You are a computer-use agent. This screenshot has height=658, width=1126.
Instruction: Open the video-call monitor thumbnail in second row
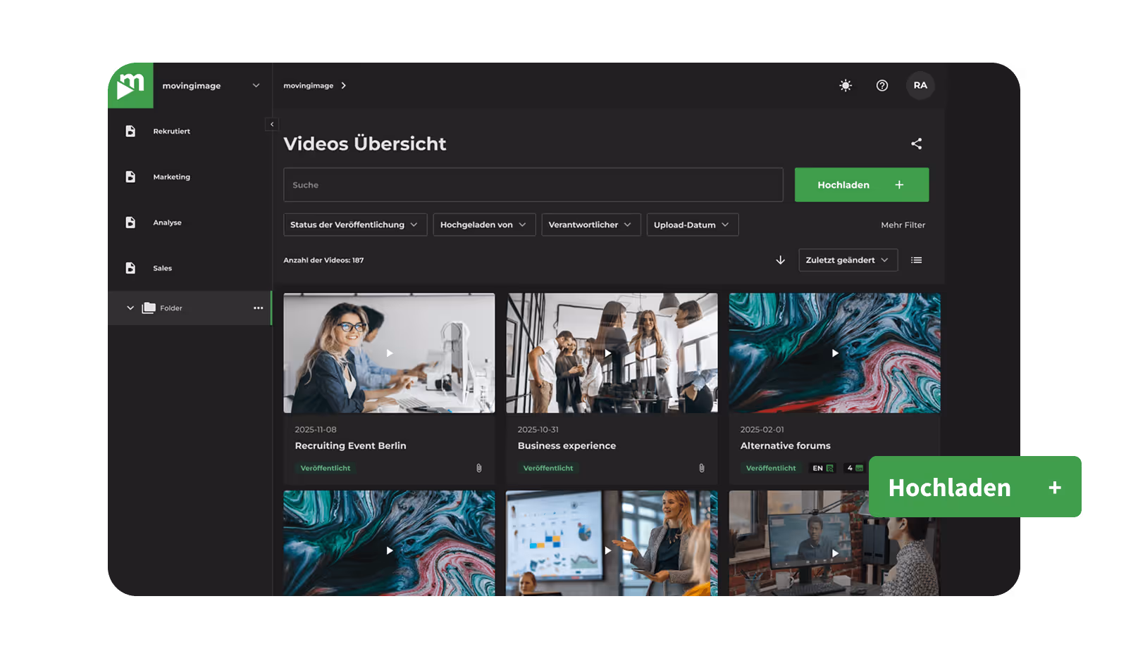tap(834, 543)
